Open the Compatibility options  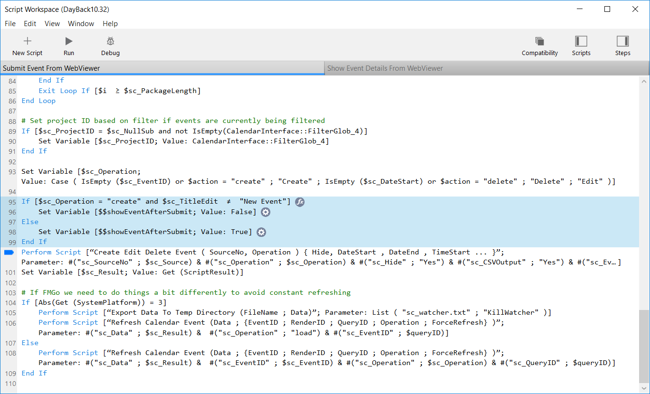pos(539,41)
